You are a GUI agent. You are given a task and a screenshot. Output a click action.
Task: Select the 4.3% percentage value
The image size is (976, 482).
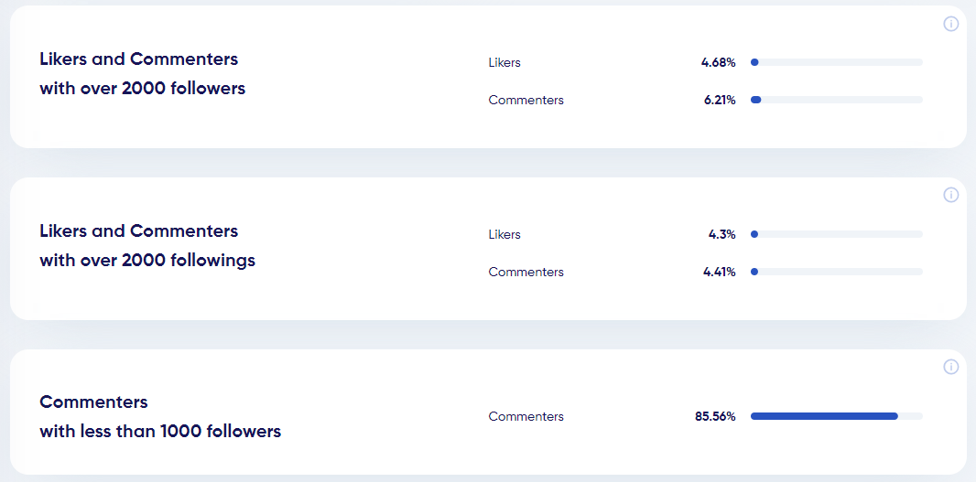(722, 234)
